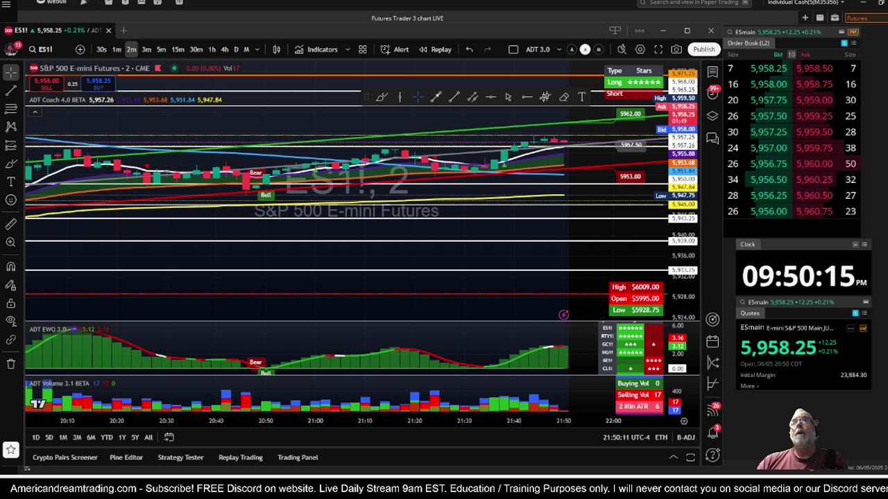888x499 pixels.
Task: Open the Strategy Tester tab
Action: pyautogui.click(x=180, y=457)
